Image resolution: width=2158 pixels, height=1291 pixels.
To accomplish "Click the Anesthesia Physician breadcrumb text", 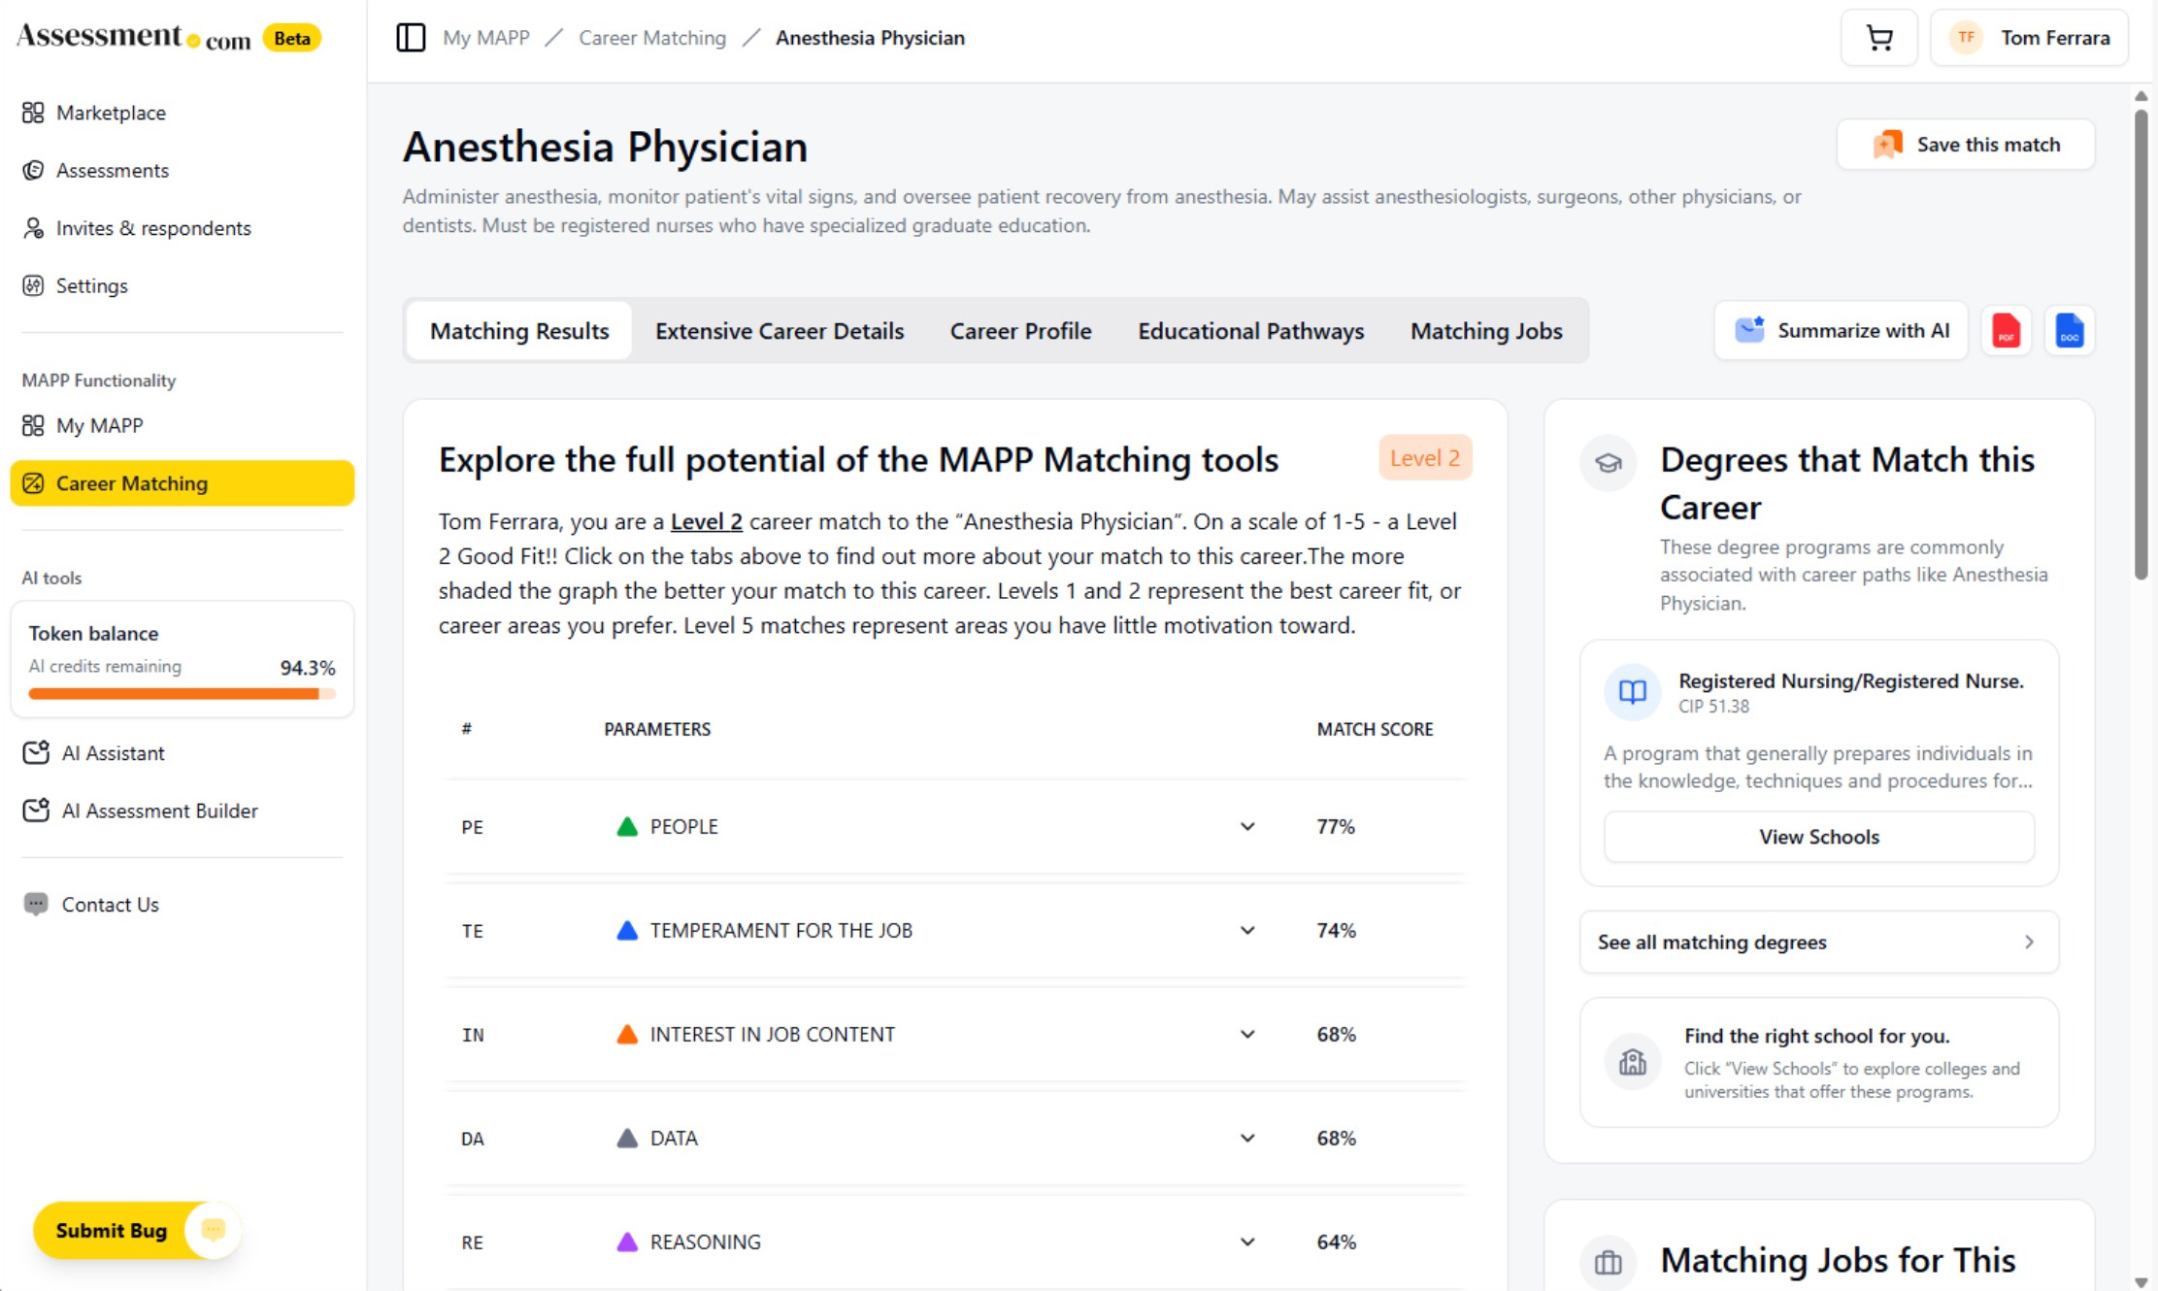I will pos(870,38).
